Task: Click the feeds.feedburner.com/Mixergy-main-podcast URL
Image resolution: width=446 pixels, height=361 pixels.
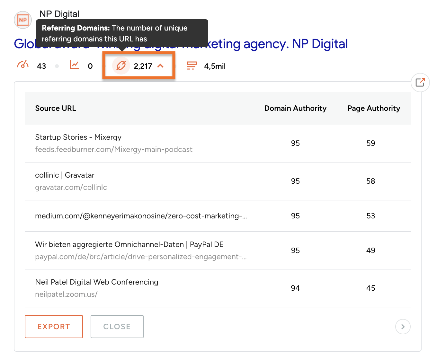Action: point(114,149)
